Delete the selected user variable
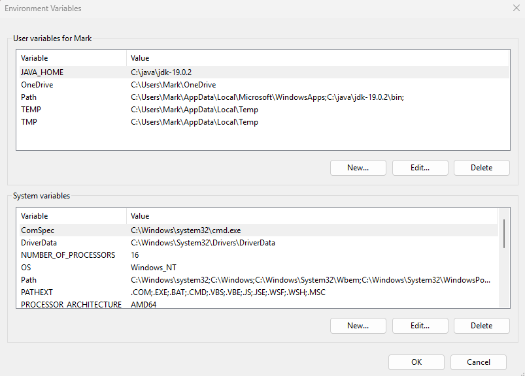 click(x=481, y=168)
